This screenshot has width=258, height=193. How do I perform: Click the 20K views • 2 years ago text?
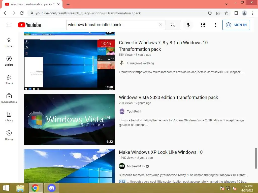135,103
